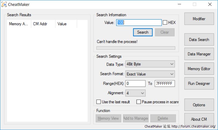This screenshot has width=218, height=130.
Task: Enable the HEX checkbox
Action: pos(165,23)
